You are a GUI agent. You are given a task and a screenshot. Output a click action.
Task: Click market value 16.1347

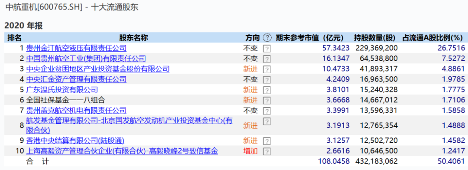(x=336, y=59)
